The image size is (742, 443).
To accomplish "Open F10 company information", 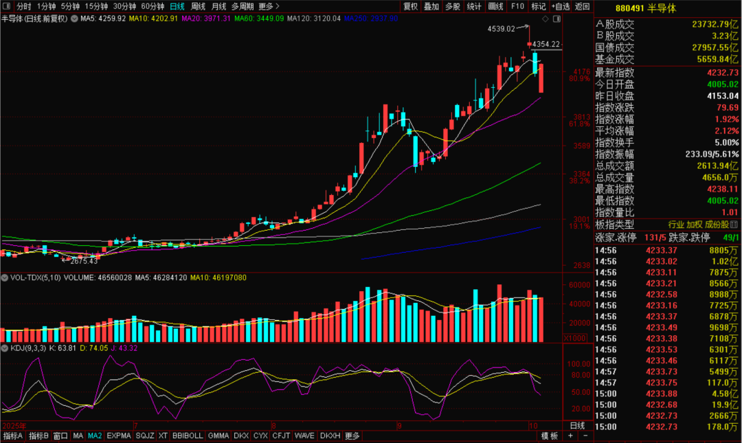I will (x=517, y=6).
